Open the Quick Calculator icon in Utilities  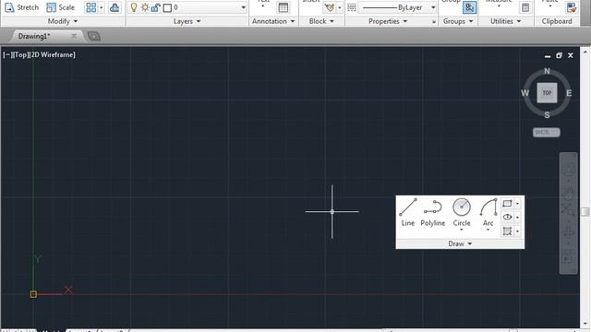[x=525, y=7]
